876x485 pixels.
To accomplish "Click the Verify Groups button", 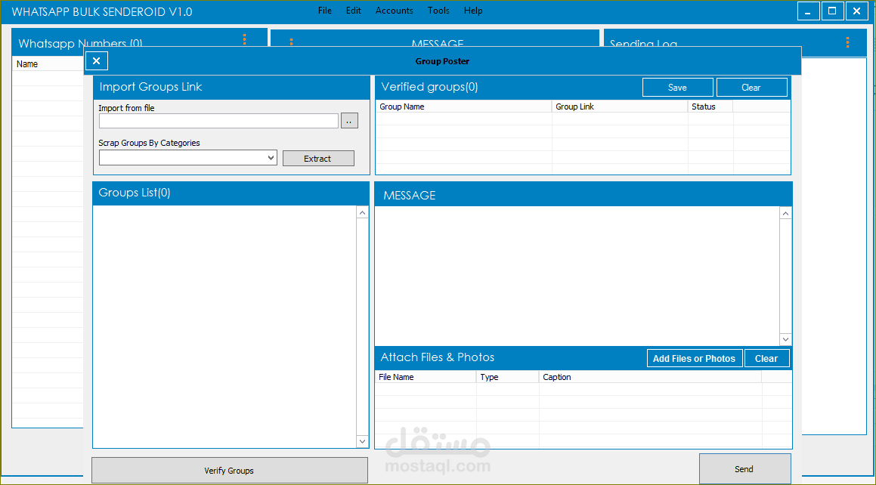I will click(x=230, y=471).
